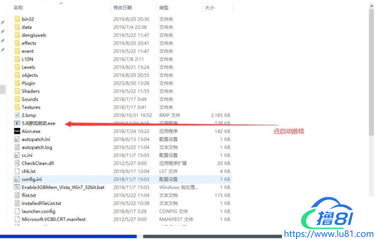This screenshot has height=239, width=376.
Task: Select the config.ini file icon
Action: pyautogui.click(x=17, y=179)
